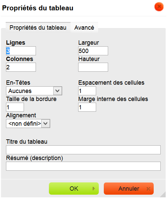This screenshot has width=167, height=199.
Task: Expand the Alignement dropdown arrow
Action: pos(46,123)
